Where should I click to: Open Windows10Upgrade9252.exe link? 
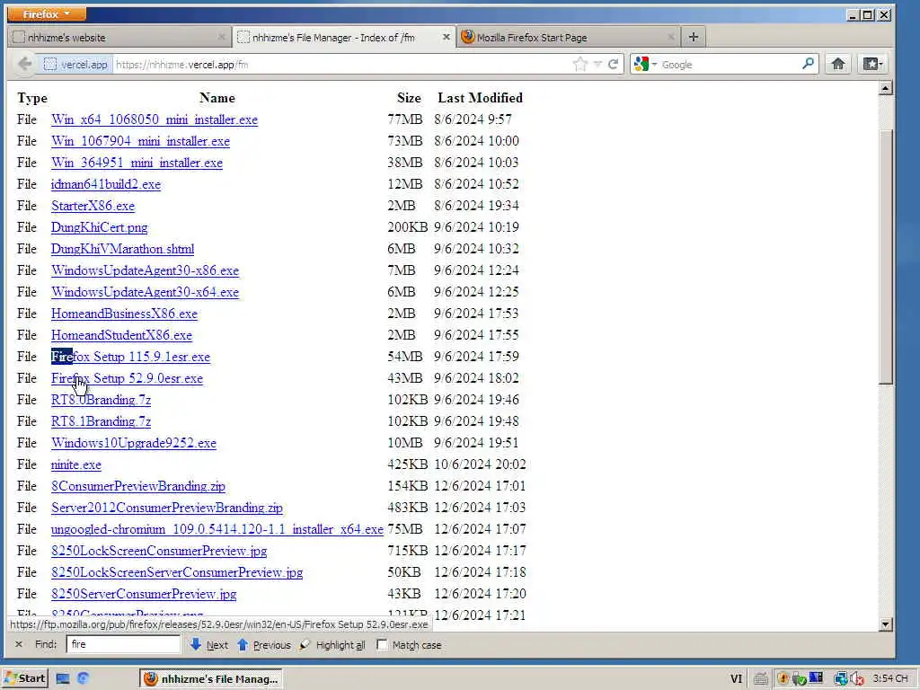point(133,443)
